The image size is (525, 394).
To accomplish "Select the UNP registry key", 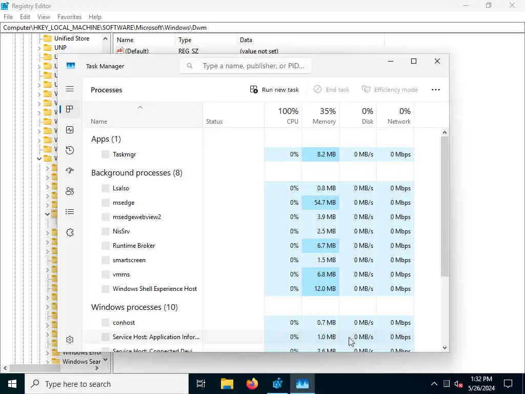I will tap(60, 48).
